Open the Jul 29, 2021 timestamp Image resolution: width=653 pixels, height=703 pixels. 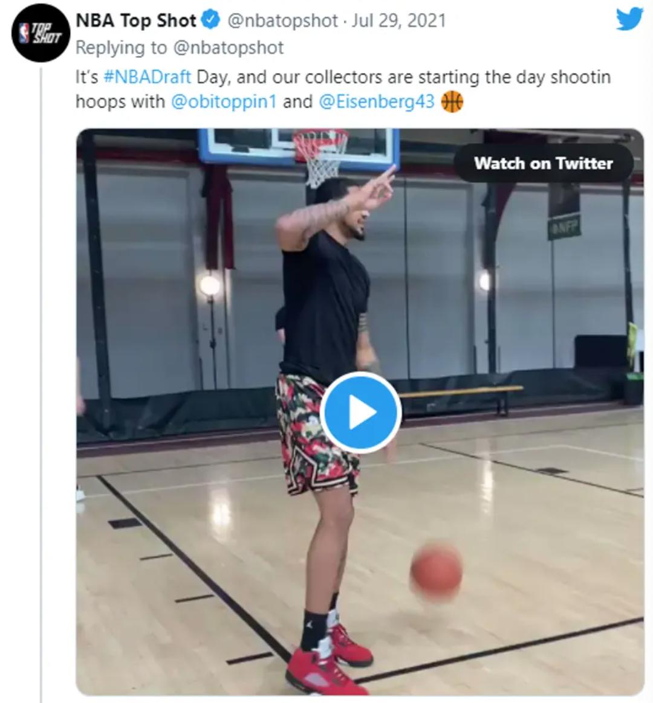[398, 21]
